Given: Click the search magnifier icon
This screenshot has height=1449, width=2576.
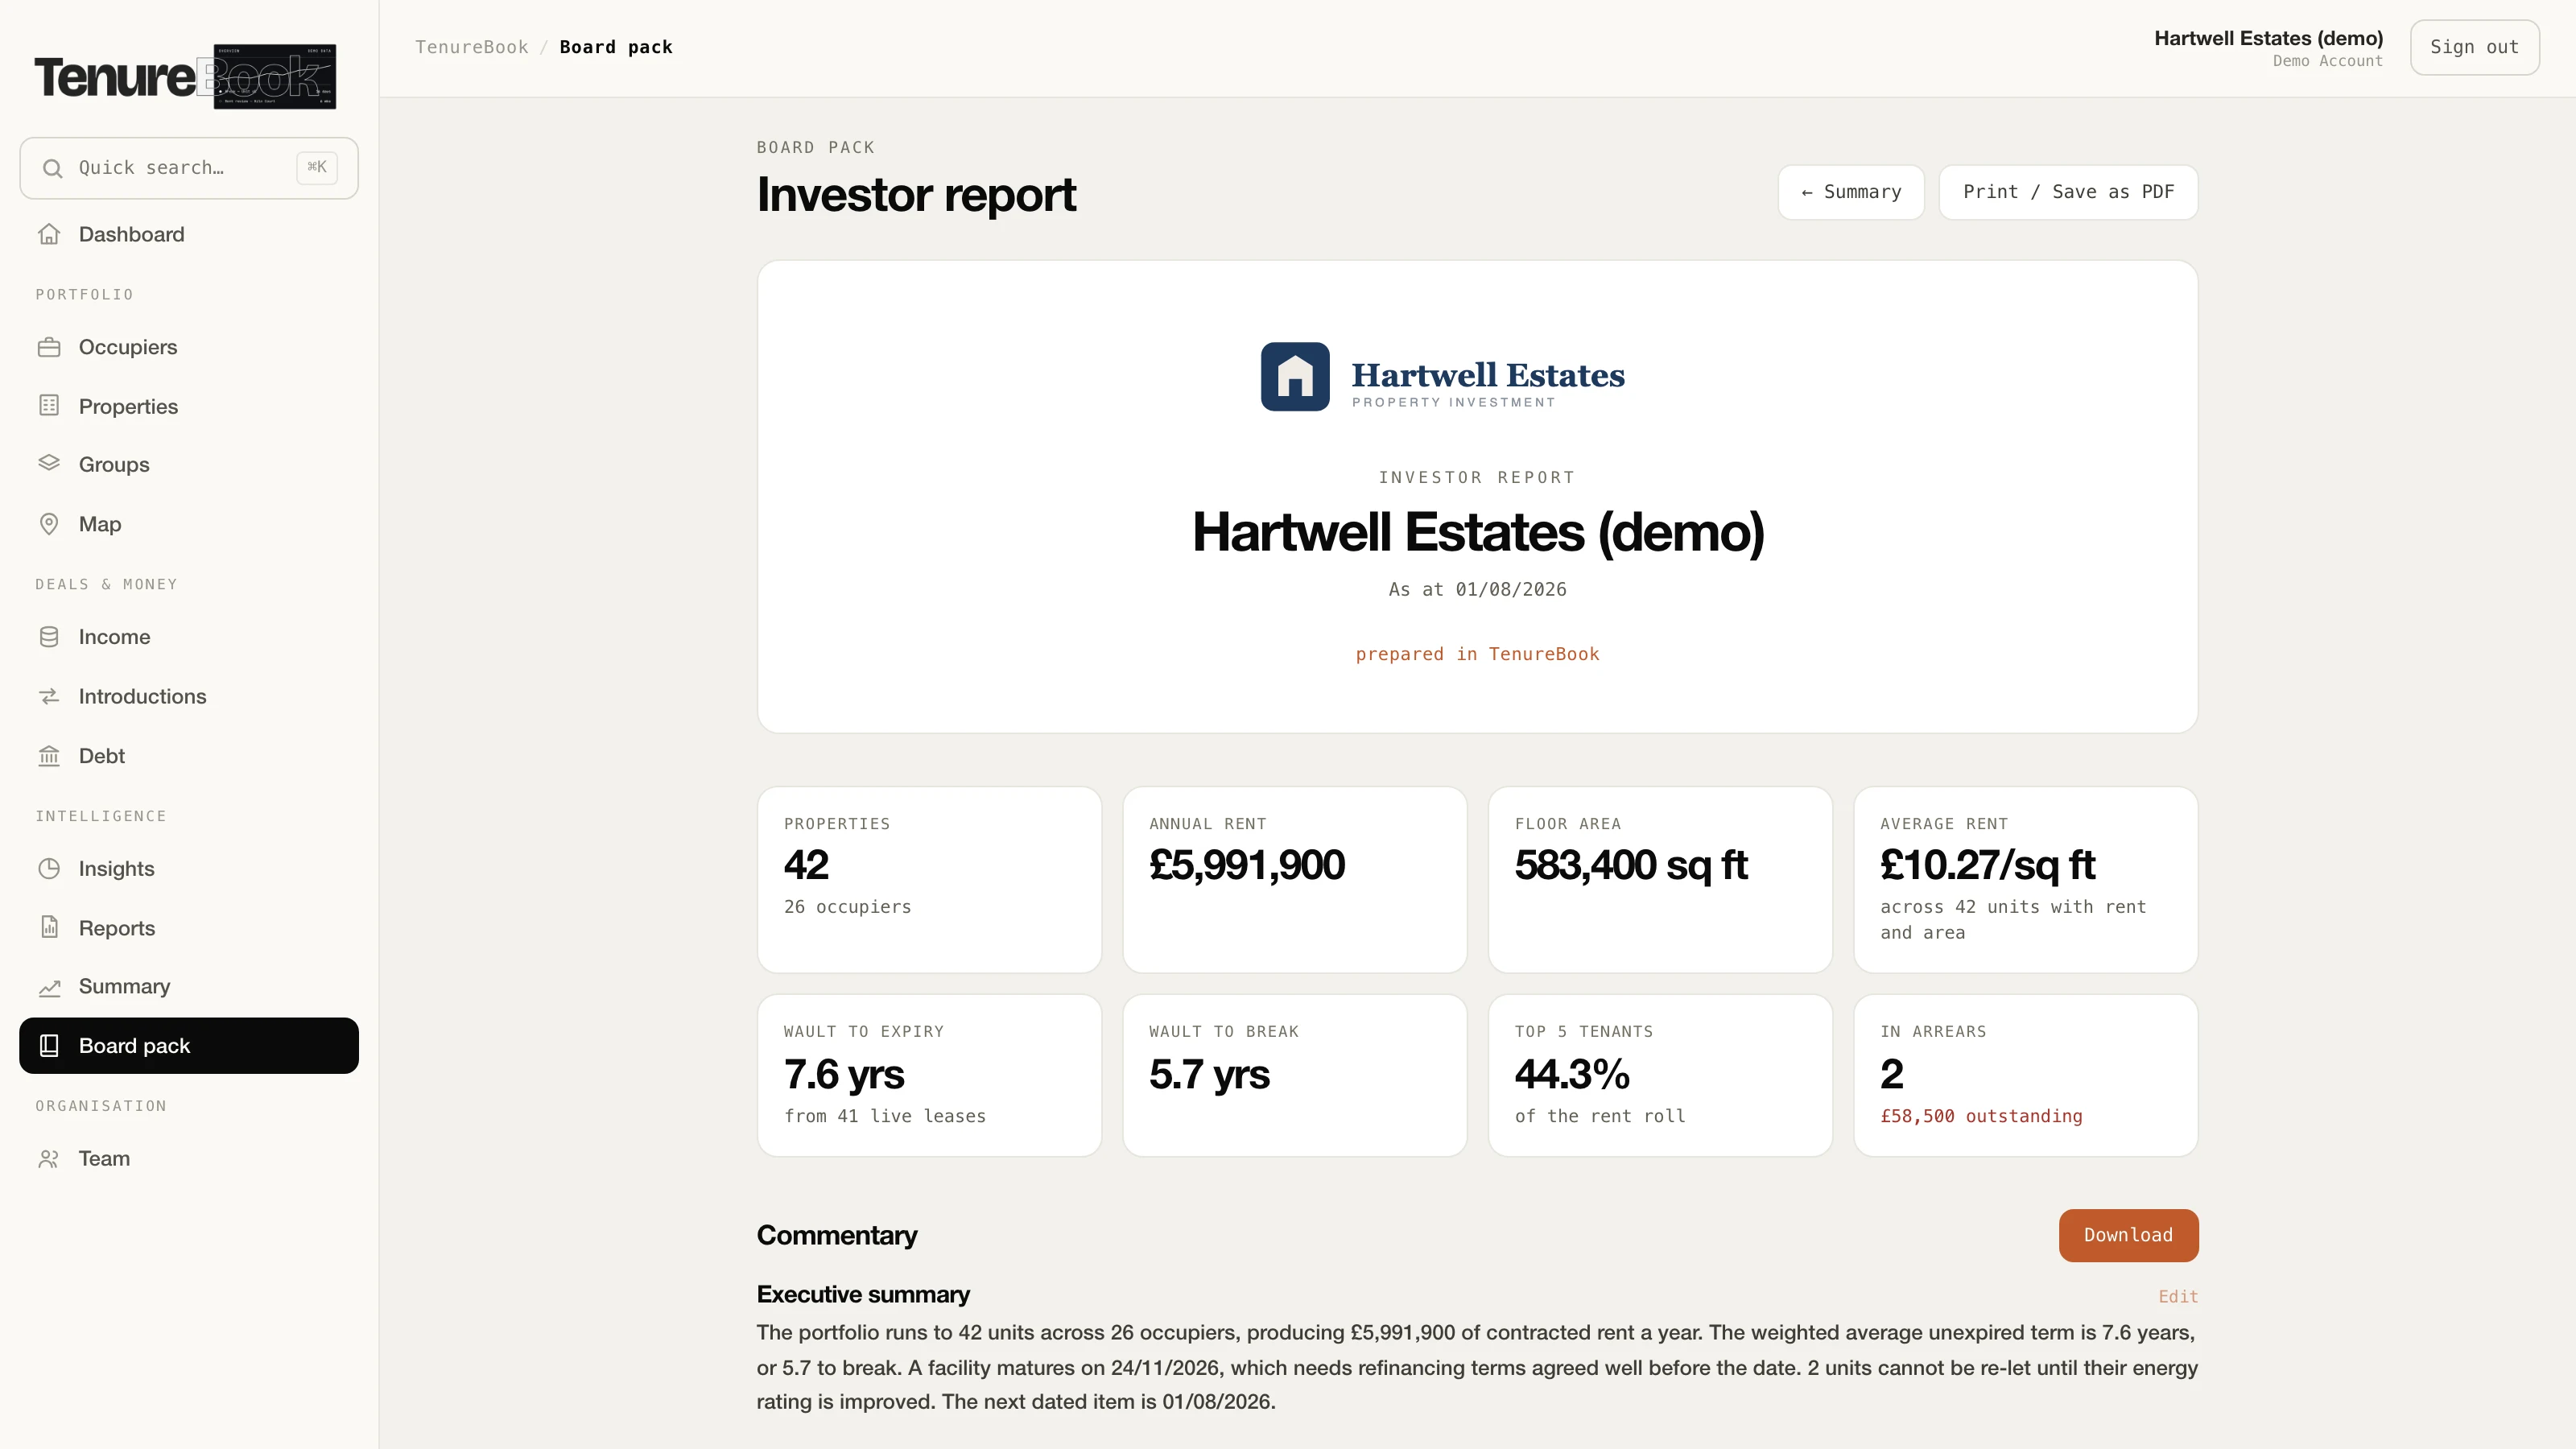Looking at the screenshot, I should (x=53, y=168).
